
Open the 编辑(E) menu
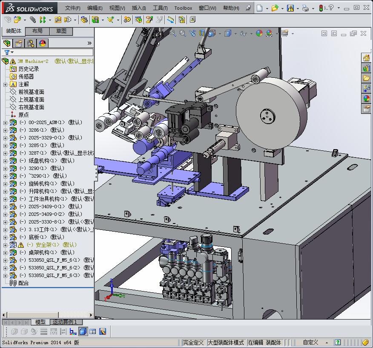95,8
